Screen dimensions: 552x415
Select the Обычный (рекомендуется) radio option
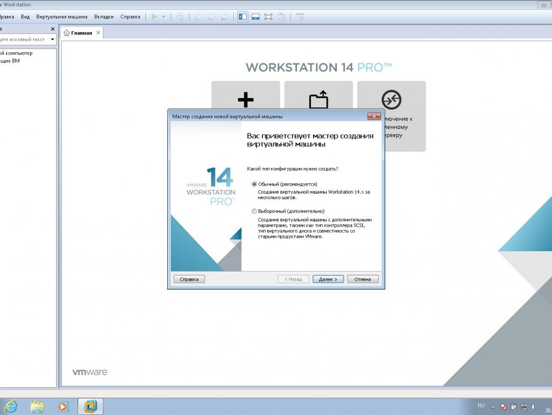(254, 184)
